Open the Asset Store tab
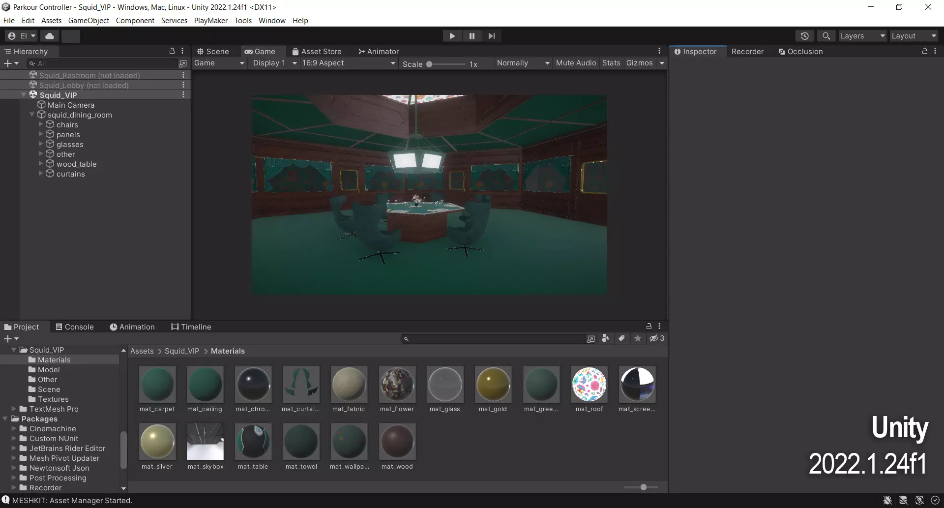The height and width of the screenshot is (508, 944). 317,51
